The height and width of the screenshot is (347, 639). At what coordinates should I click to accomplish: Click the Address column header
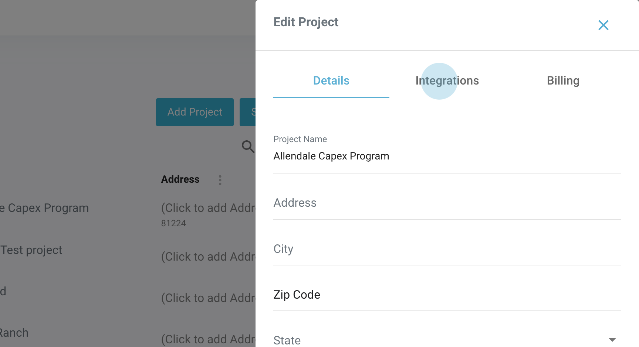[180, 179]
